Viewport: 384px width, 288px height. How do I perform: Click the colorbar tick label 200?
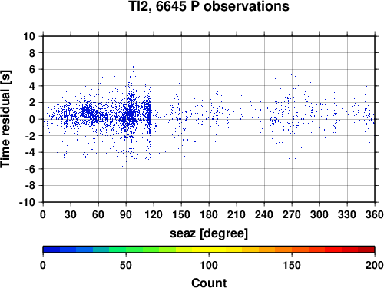375,265
